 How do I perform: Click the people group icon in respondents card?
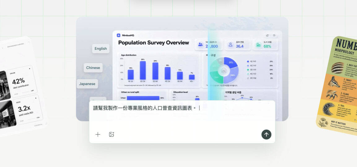point(200,44)
